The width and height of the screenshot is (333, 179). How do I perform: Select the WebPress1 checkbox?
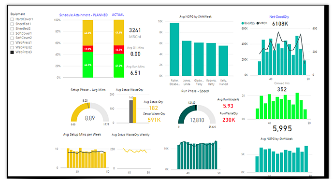(12, 42)
